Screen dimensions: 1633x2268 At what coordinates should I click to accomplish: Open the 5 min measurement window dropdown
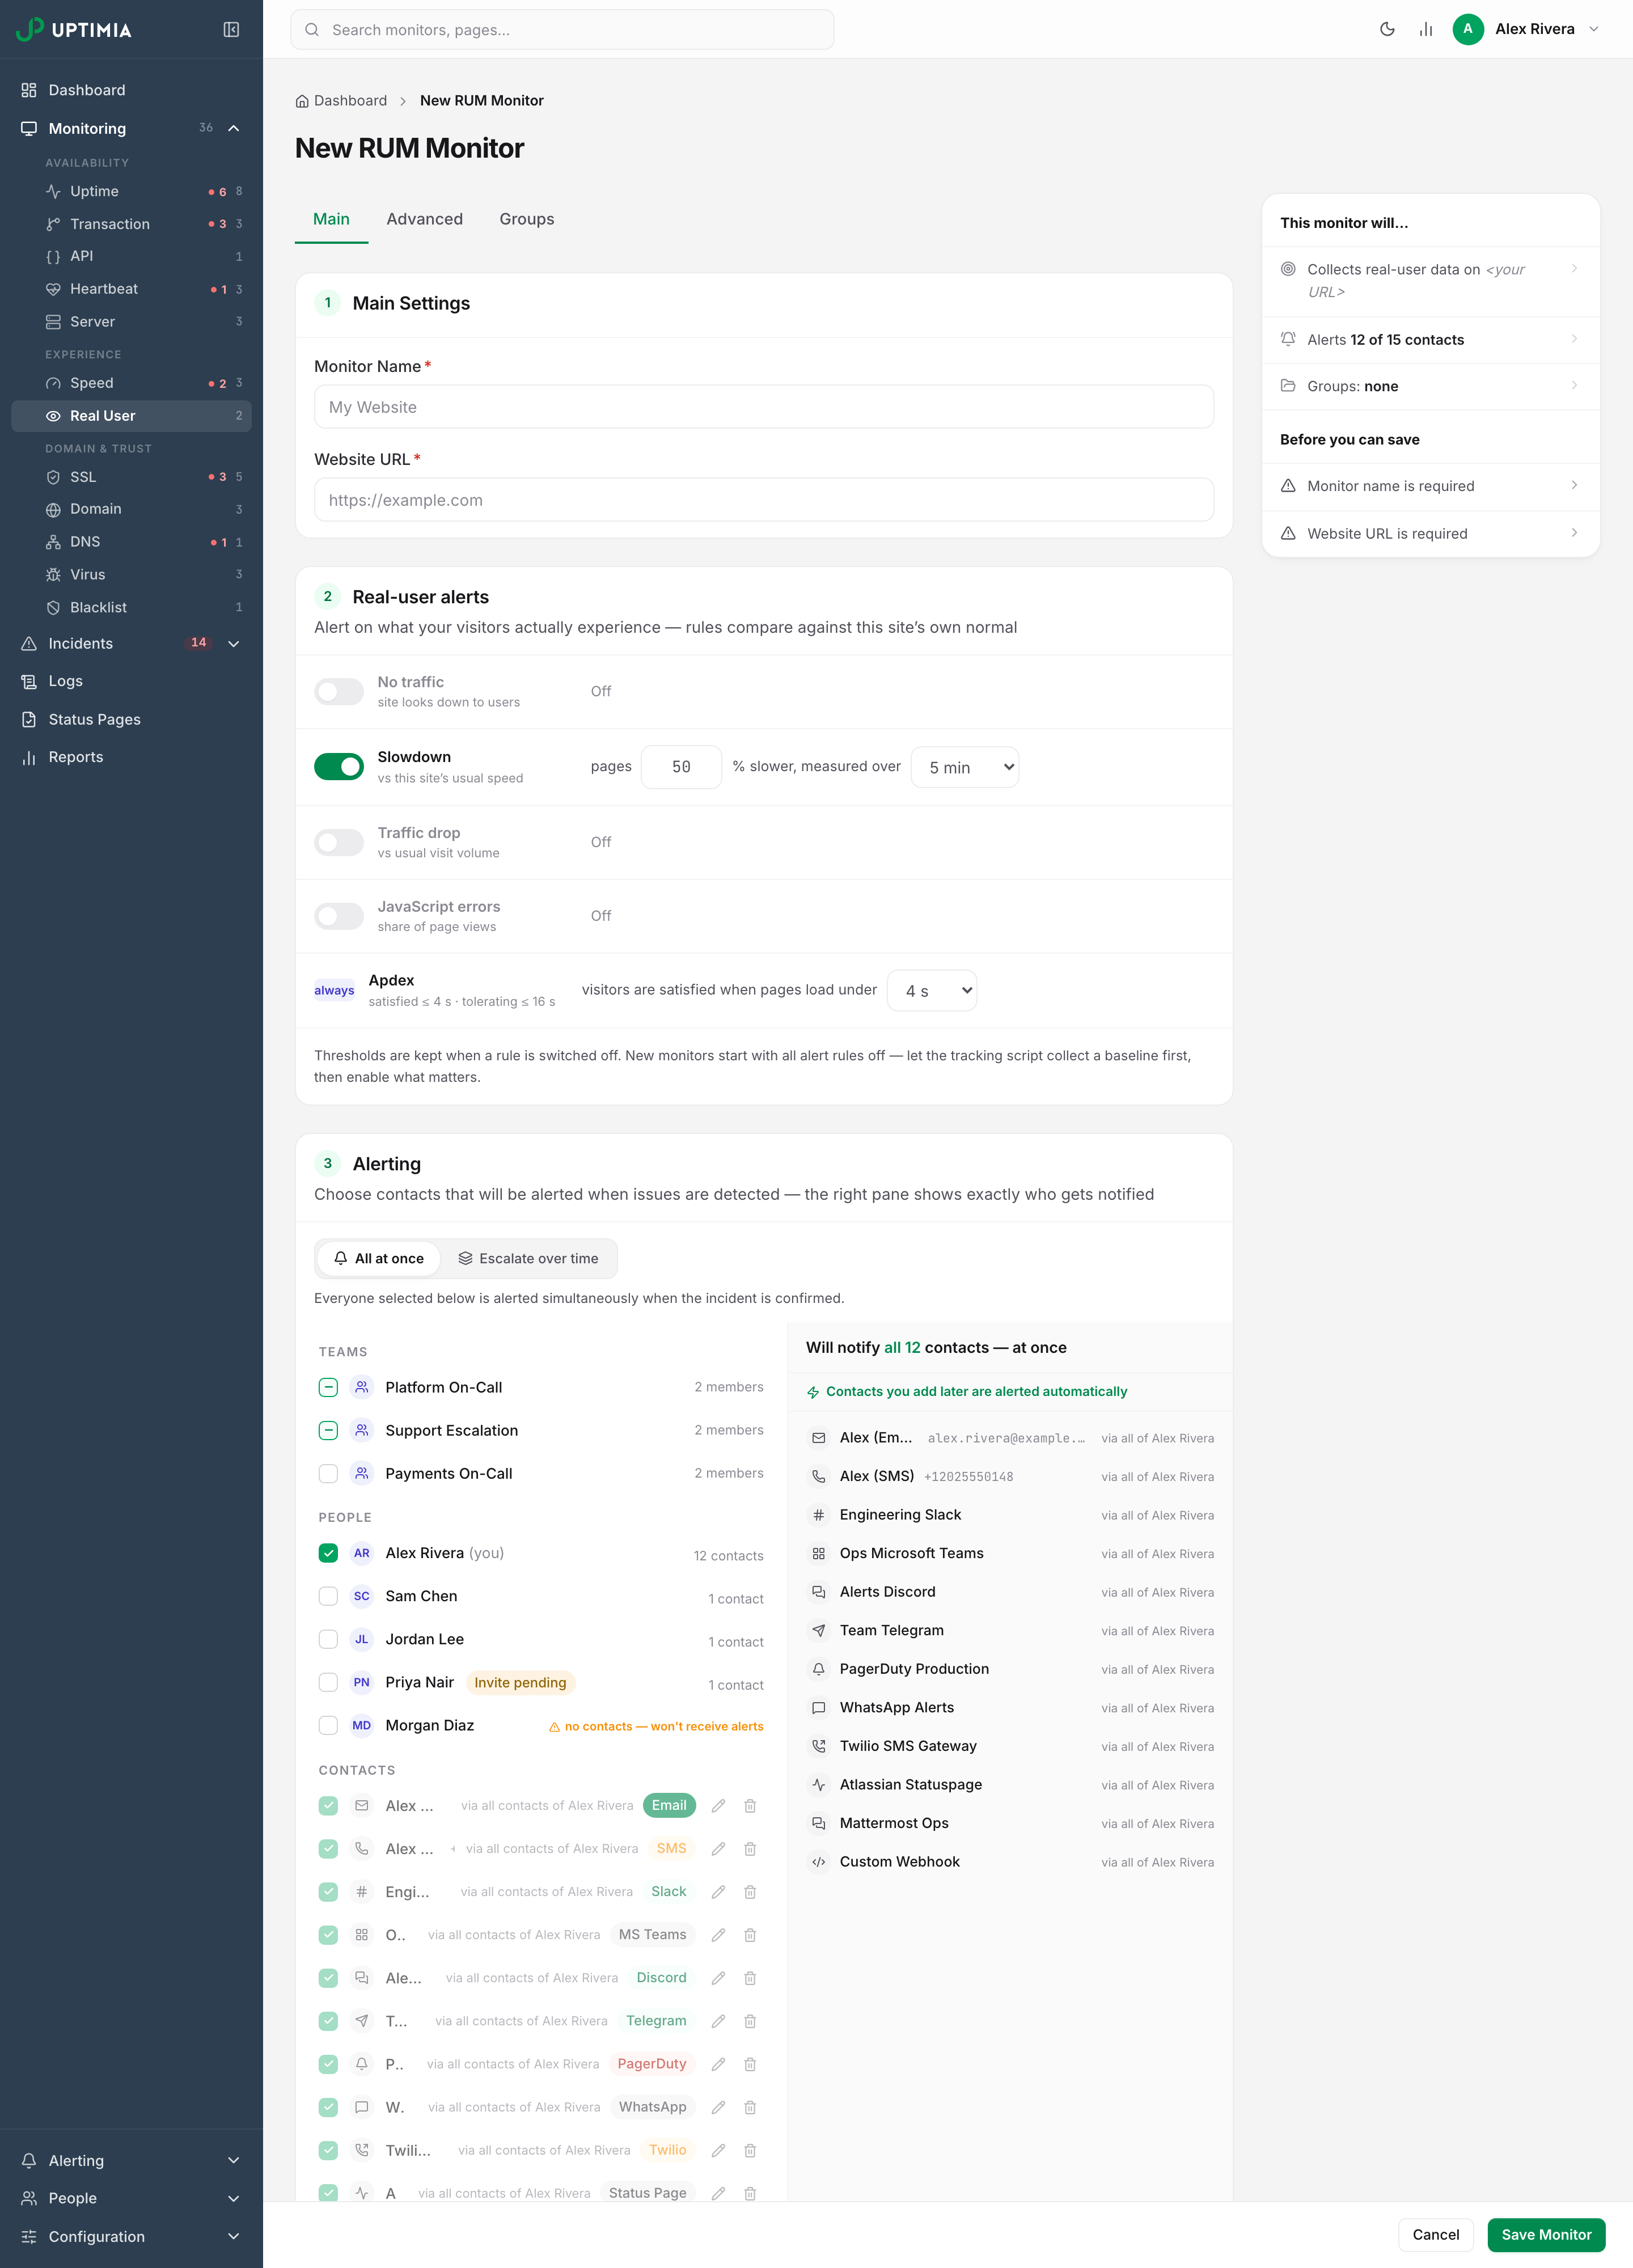pos(965,767)
